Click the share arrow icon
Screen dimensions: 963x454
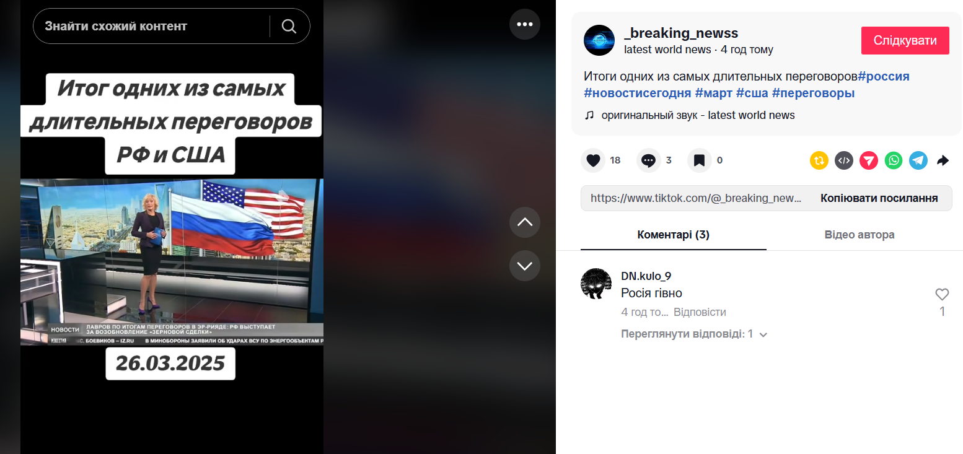pyautogui.click(x=943, y=160)
